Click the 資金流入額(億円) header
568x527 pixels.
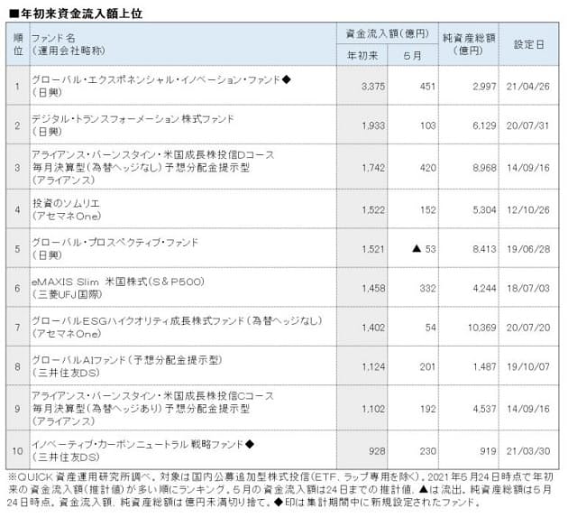click(x=388, y=33)
